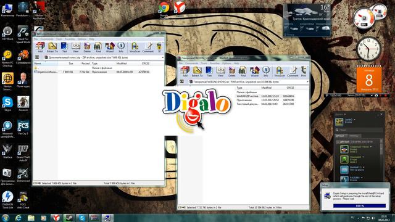This screenshot has width=395, height=222.
Task: Open File menu in right RAR WinRAR window
Action: pyautogui.click(x=181, y=64)
